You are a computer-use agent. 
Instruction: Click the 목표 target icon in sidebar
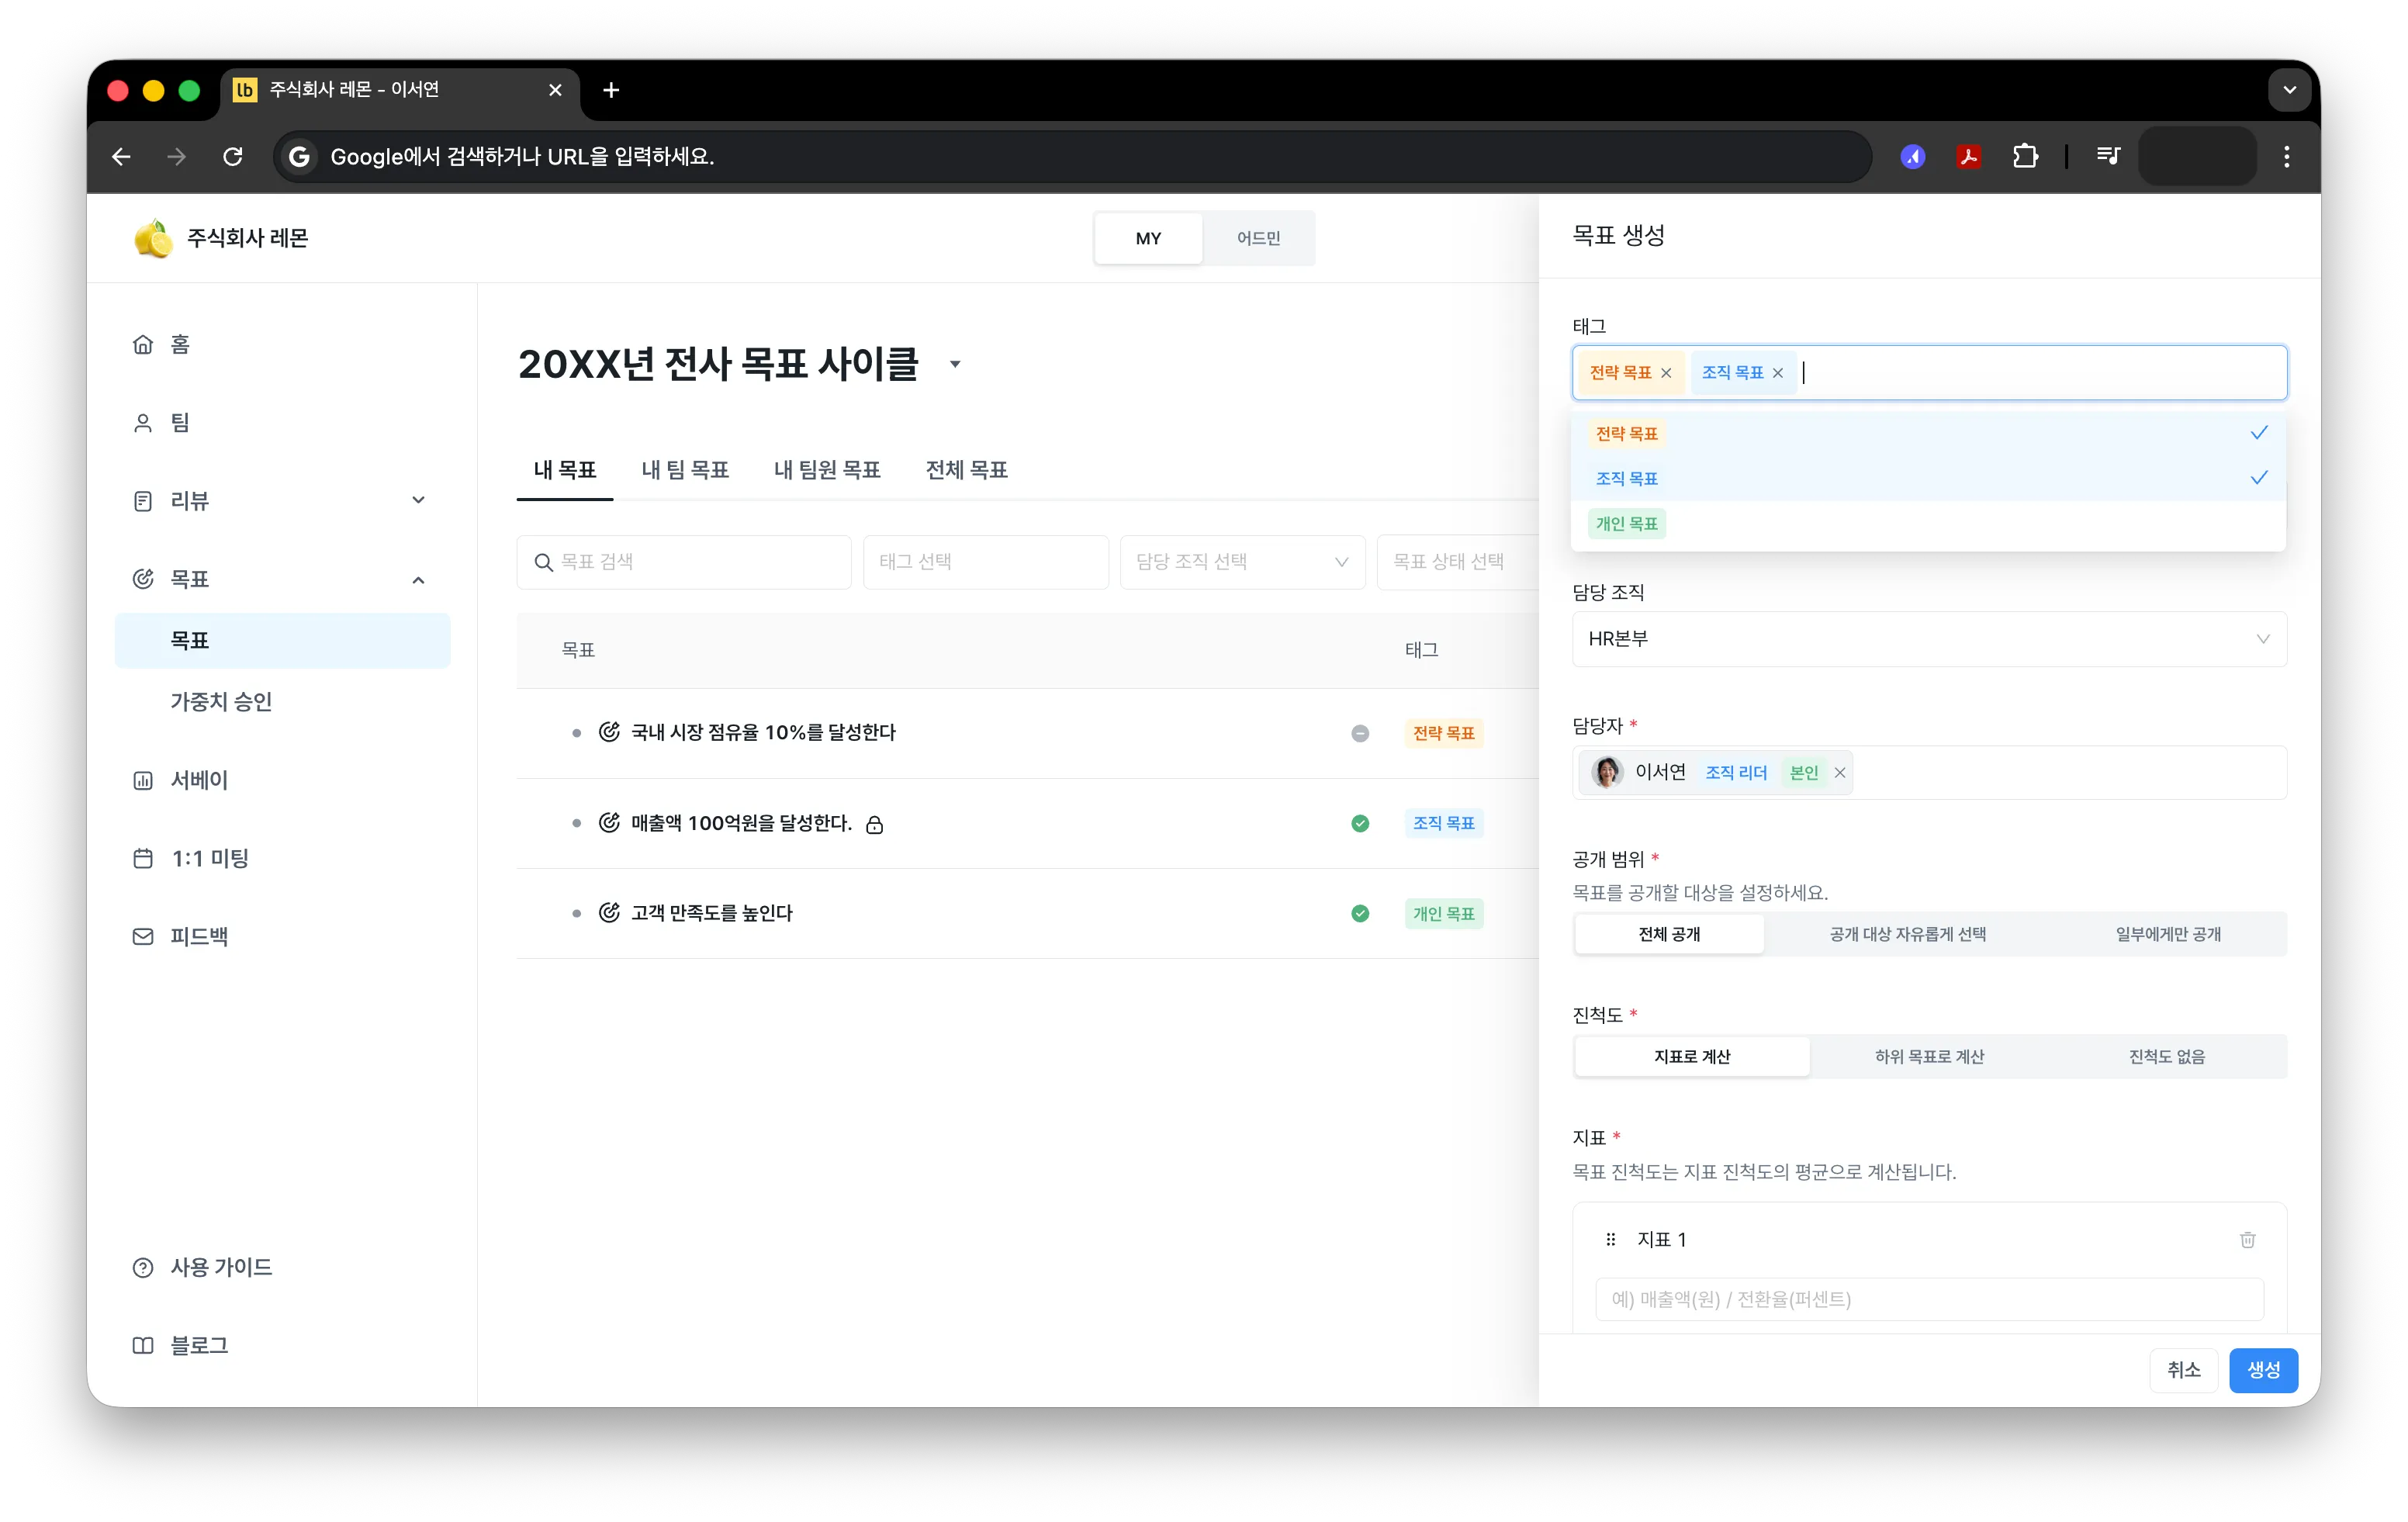(x=143, y=579)
